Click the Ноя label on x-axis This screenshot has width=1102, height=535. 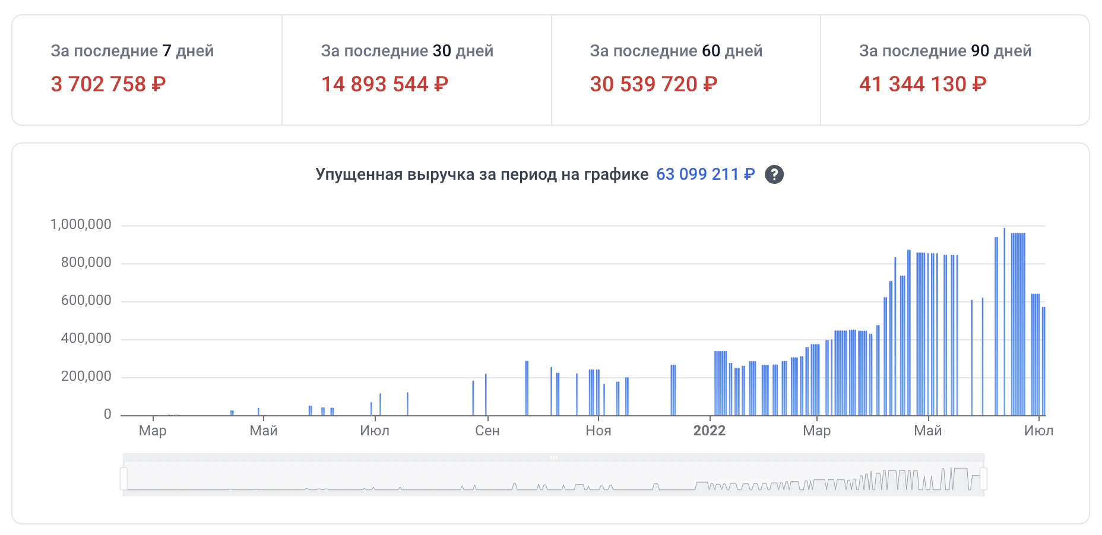pos(598,431)
